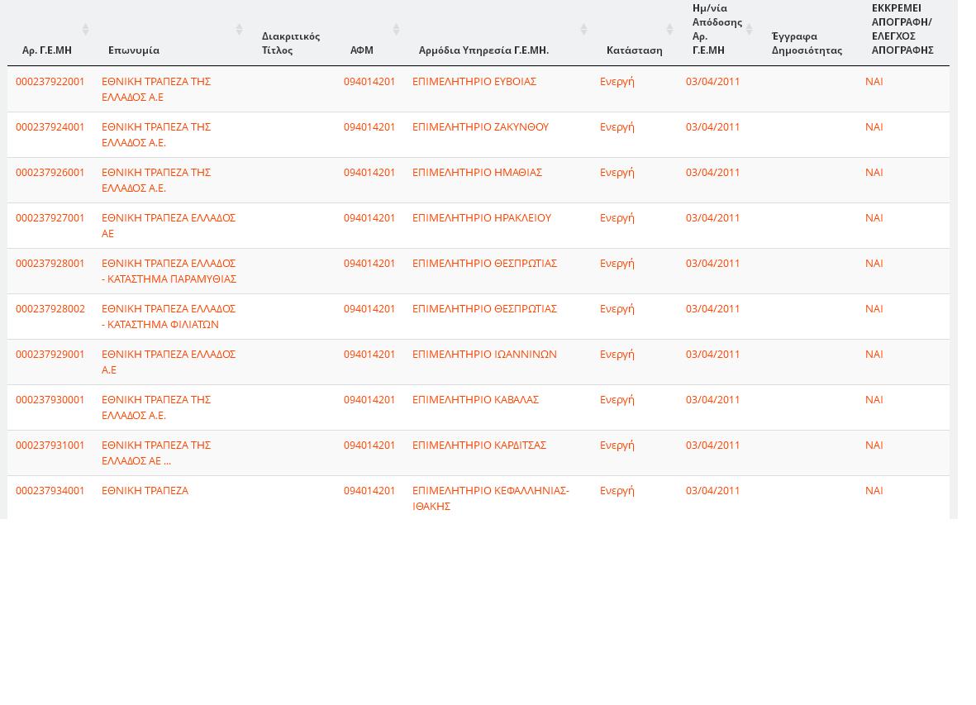Open record number 000237931001
The height and width of the screenshot is (705, 976).
(50, 445)
